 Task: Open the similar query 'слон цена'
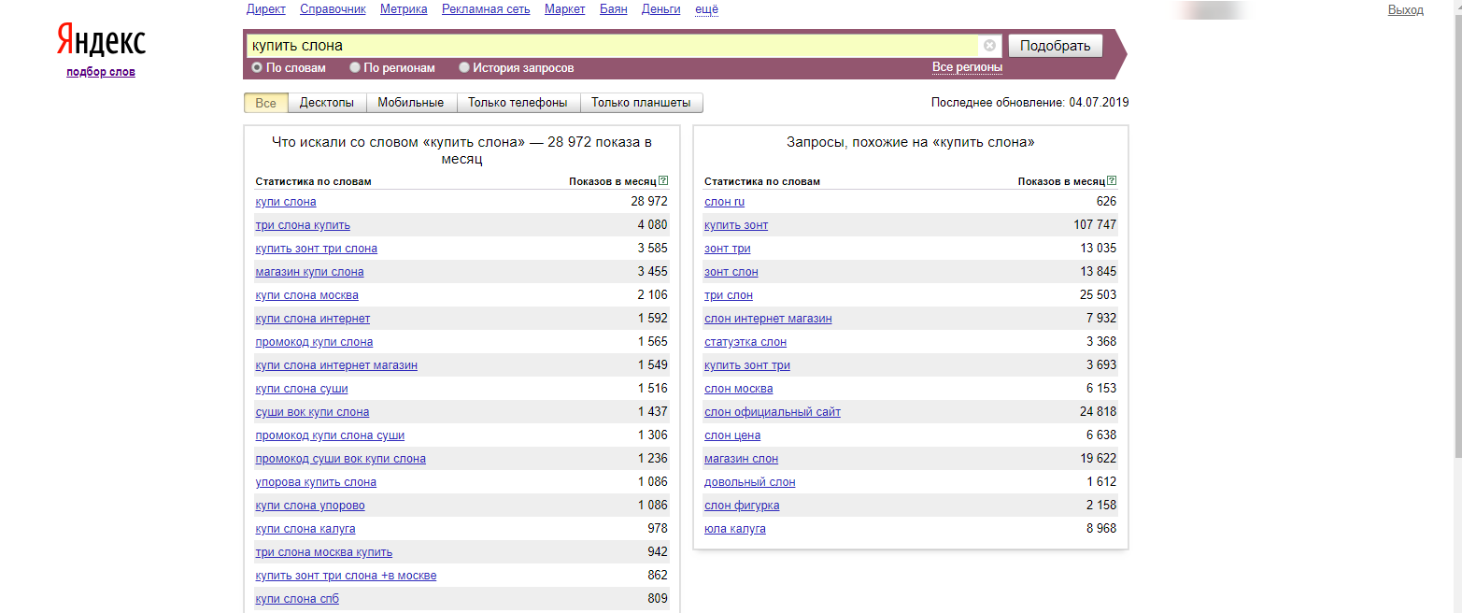(x=732, y=435)
